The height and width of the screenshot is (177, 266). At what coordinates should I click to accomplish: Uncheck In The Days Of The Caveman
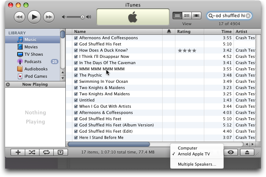(x=76, y=63)
